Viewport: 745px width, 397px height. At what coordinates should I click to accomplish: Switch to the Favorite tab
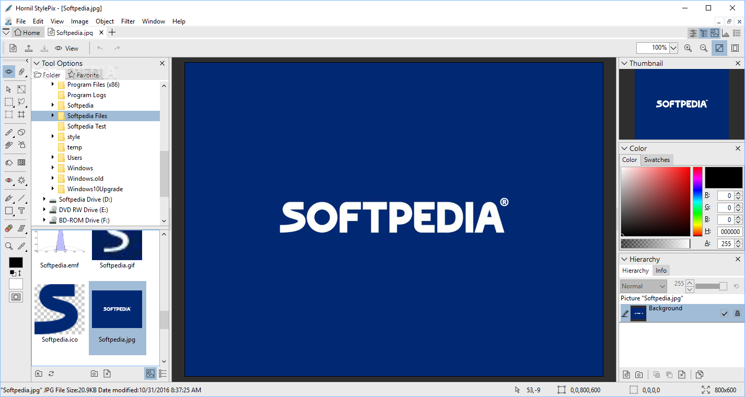[x=84, y=75]
